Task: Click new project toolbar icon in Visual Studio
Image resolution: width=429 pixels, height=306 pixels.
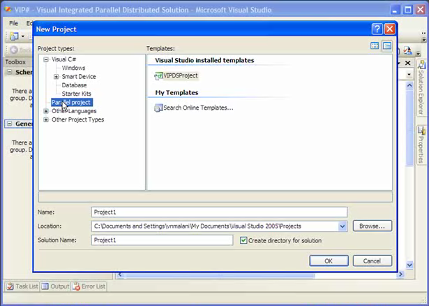Action: pyautogui.click(x=14, y=36)
